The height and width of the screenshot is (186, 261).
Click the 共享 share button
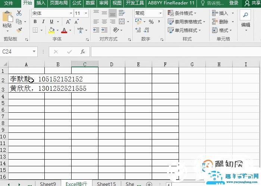click(252, 3)
